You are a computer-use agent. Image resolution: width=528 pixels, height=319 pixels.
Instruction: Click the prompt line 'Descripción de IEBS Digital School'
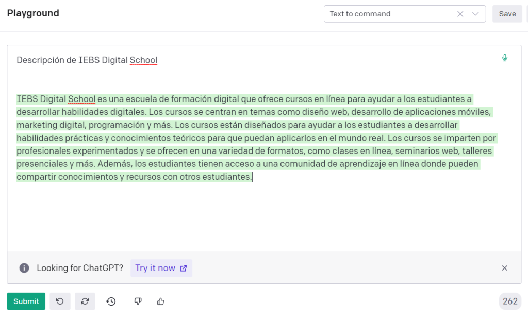(87, 60)
